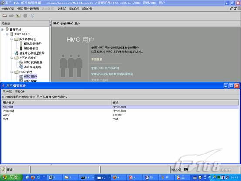Open the 开始 Start menu
The width and height of the screenshot is (241, 181).
point(11,178)
